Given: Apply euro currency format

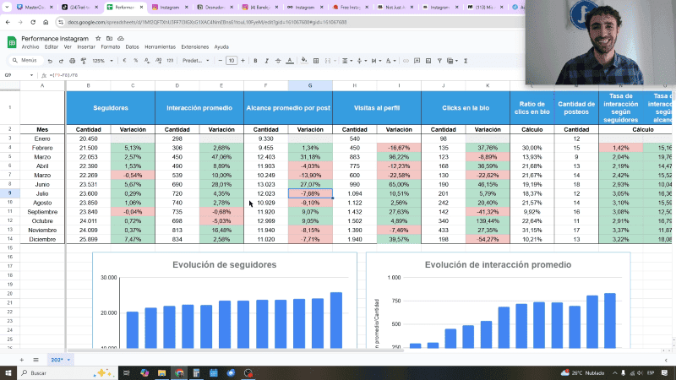Looking at the screenshot, I should pos(124,61).
